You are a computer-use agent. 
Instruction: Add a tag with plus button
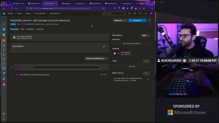coord(146,61)
